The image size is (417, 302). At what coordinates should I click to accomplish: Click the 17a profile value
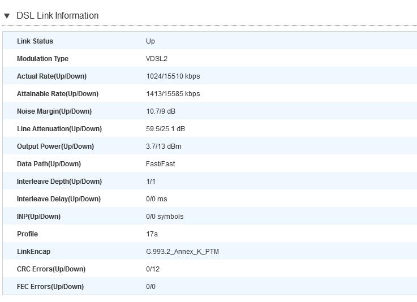point(152,234)
